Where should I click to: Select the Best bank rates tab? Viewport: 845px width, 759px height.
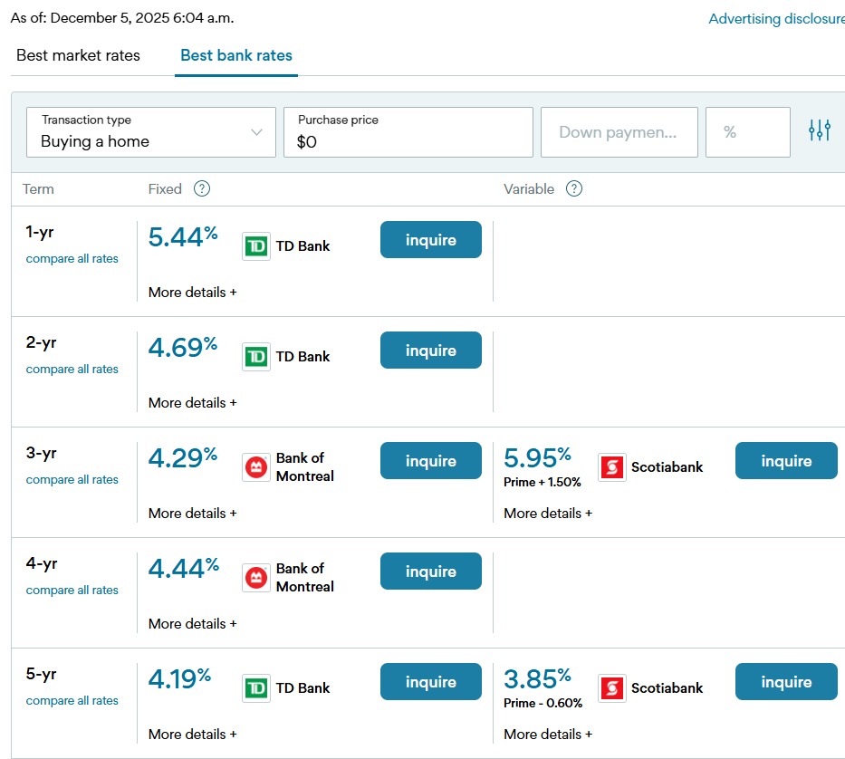236,55
